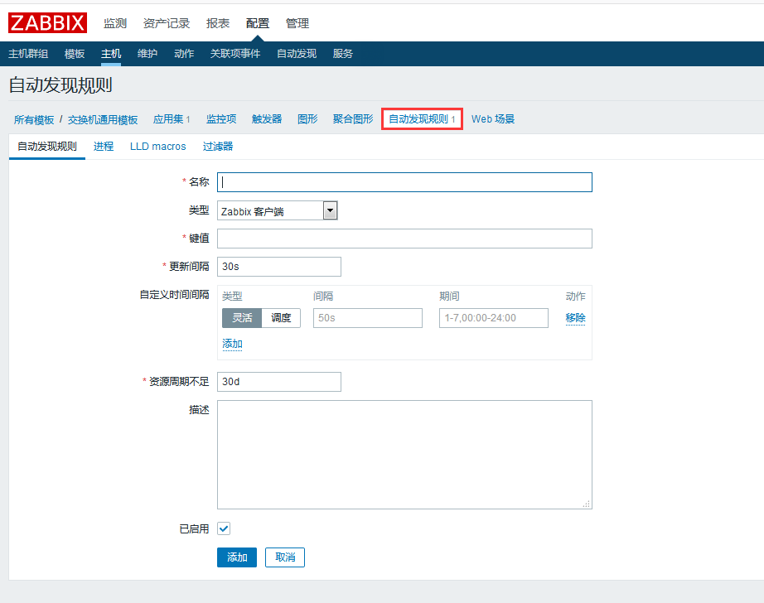Switch to the 主机群组 section
Viewport: 764px width, 603px height.
point(27,52)
